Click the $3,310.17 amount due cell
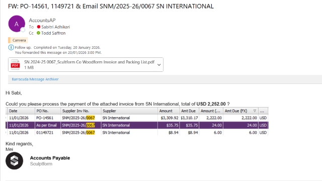 189,118
